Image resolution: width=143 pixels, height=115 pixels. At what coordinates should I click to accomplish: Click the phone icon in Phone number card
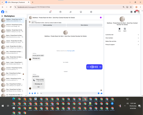coord(34,80)
